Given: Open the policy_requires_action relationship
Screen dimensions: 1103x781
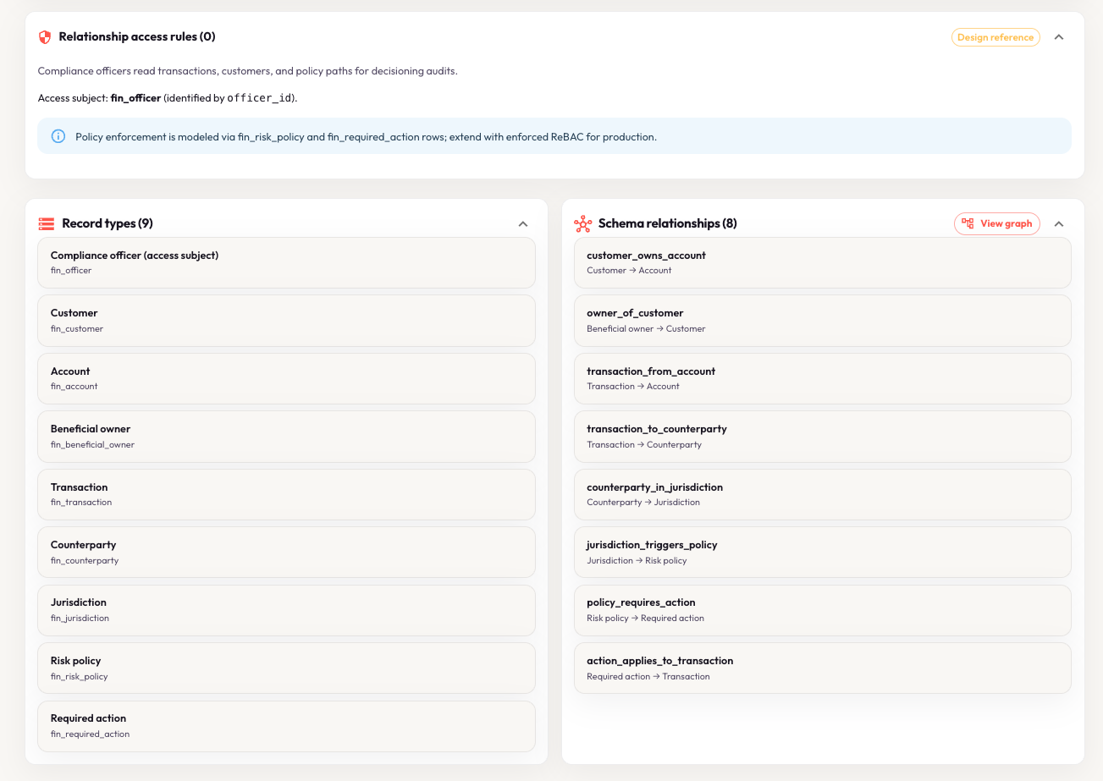Looking at the screenshot, I should click(x=823, y=610).
